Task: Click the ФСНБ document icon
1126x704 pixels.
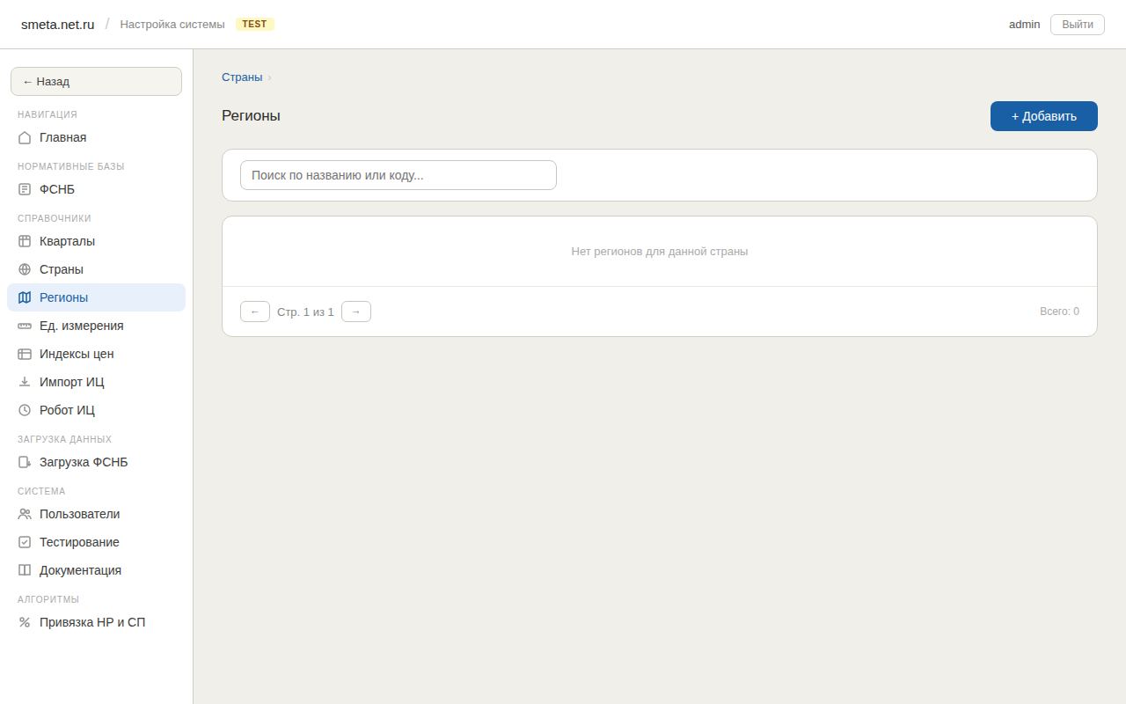Action: point(25,189)
